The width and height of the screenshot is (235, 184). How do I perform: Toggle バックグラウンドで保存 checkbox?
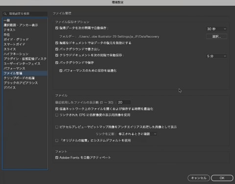[x=57, y=63]
